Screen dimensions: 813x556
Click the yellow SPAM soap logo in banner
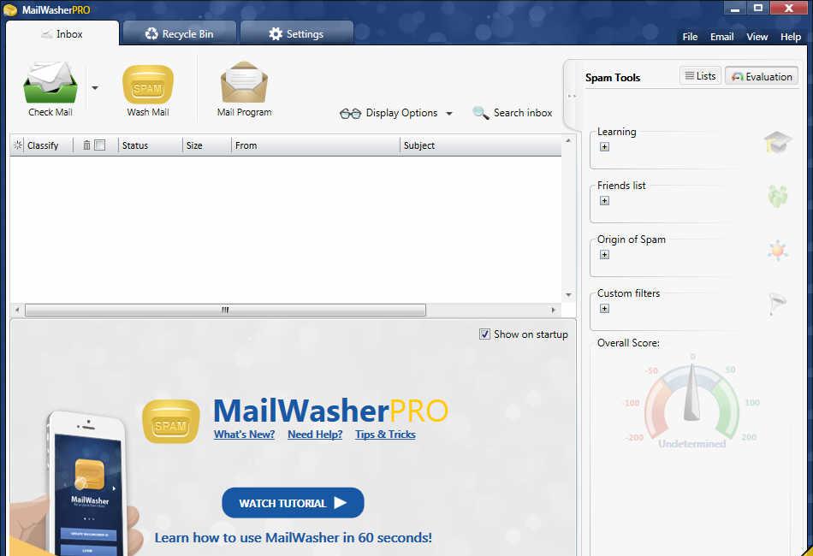[x=170, y=421]
